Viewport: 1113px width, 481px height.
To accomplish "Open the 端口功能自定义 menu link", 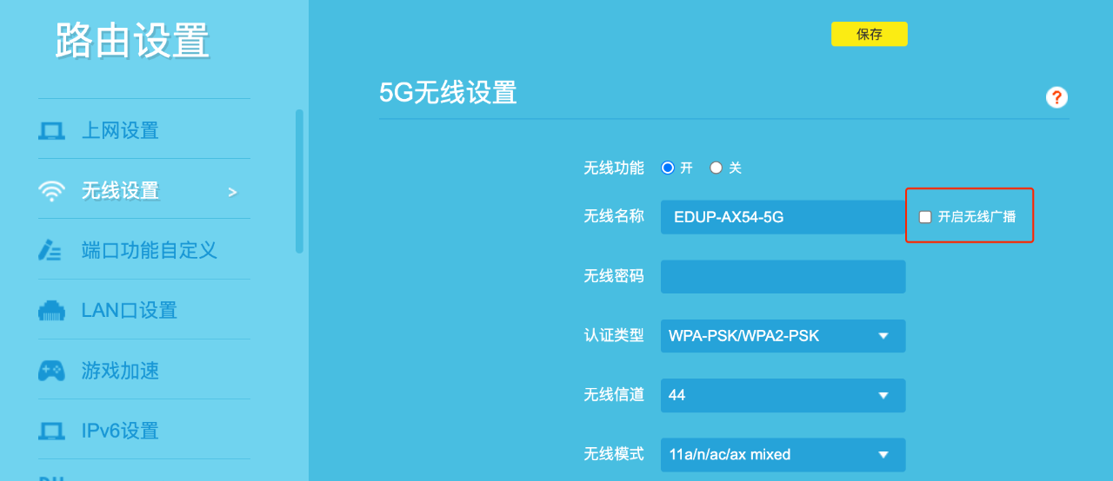I will point(149,251).
